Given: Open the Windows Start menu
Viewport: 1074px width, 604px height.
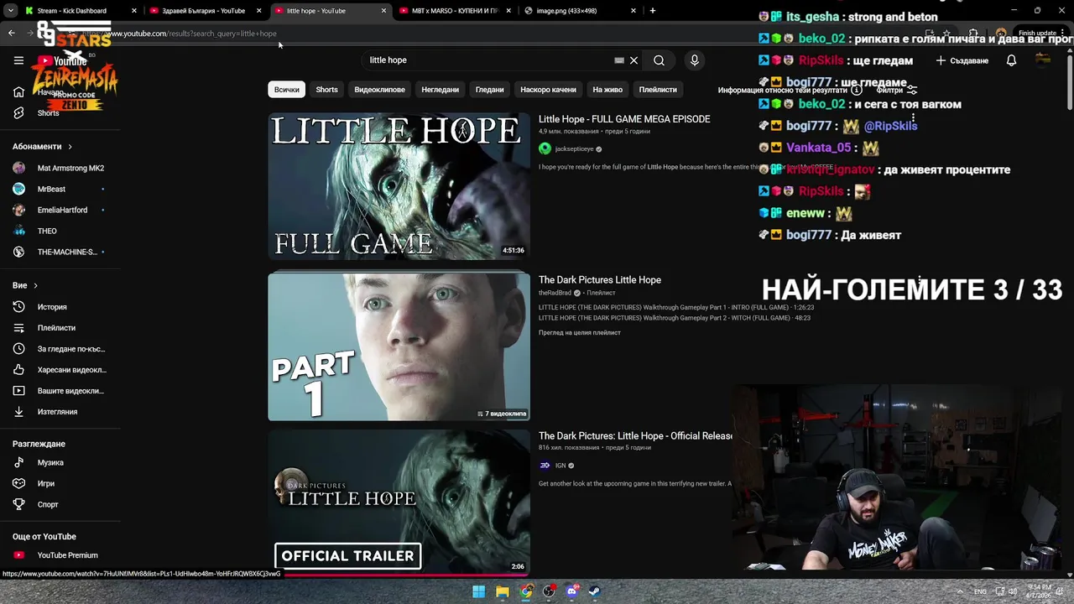Looking at the screenshot, I should (x=478, y=591).
